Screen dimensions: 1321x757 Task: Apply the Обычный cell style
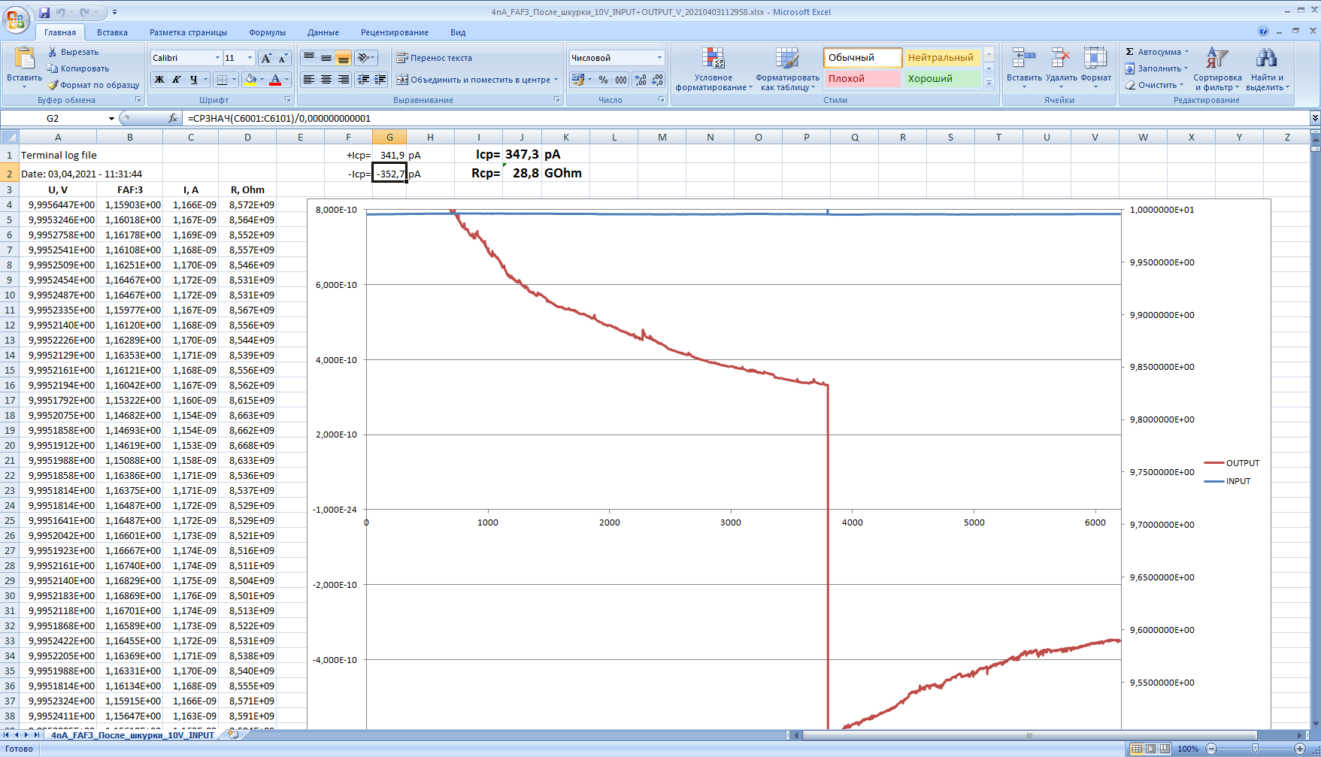click(862, 58)
